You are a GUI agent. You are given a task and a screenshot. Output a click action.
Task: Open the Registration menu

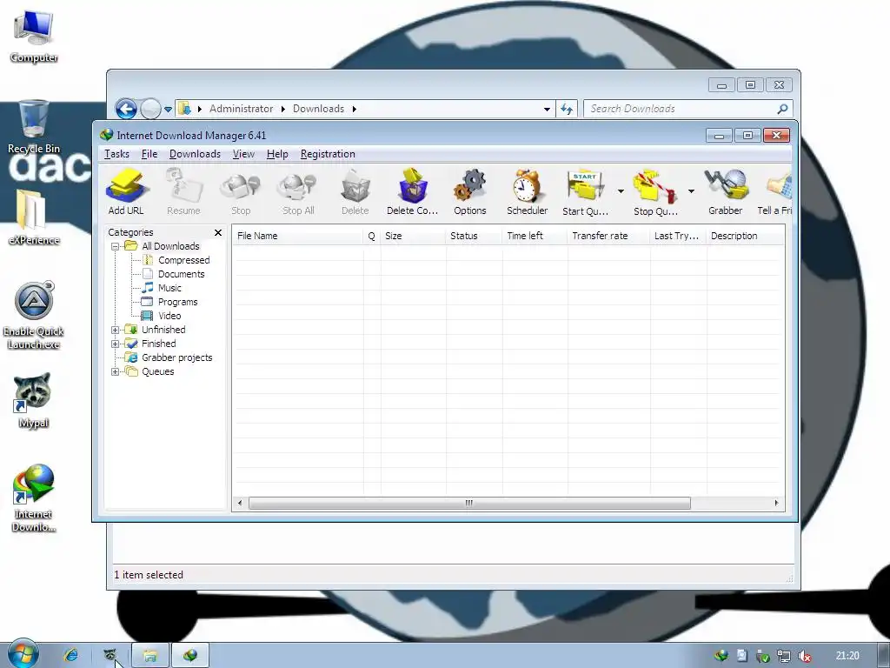pyautogui.click(x=328, y=154)
